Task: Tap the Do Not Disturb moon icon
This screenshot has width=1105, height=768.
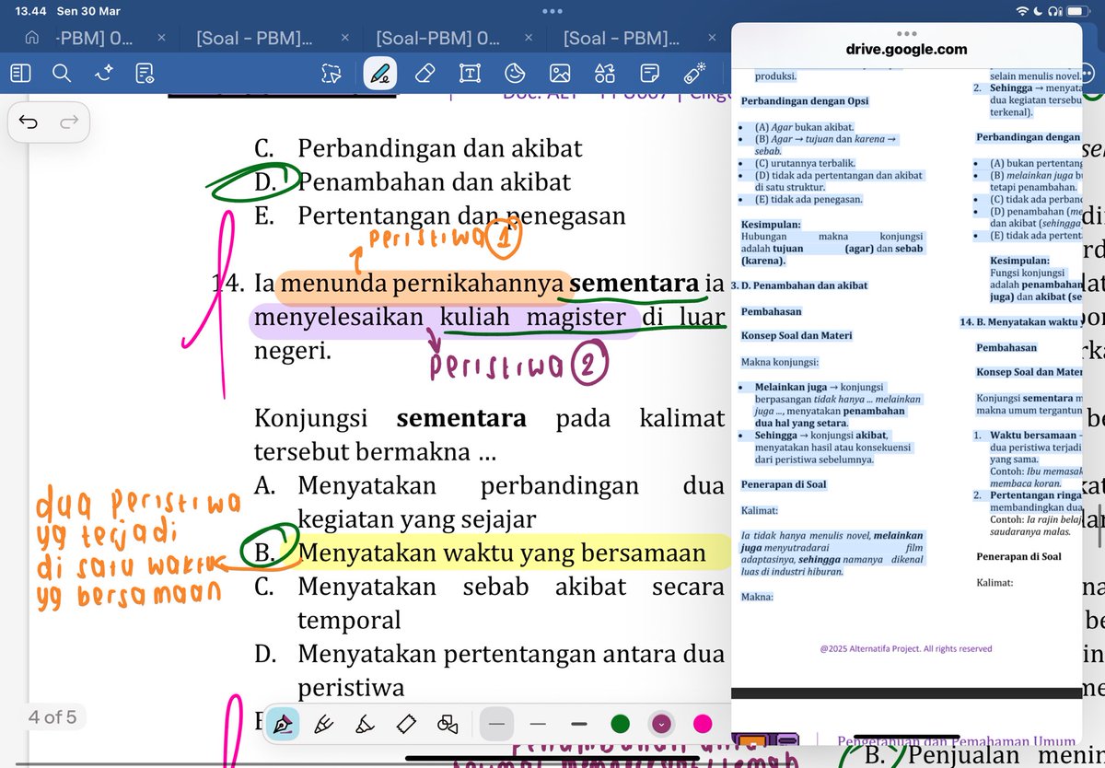Action: [x=1039, y=11]
